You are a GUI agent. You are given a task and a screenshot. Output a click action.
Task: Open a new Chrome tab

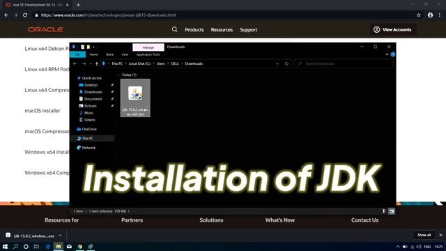click(x=78, y=5)
